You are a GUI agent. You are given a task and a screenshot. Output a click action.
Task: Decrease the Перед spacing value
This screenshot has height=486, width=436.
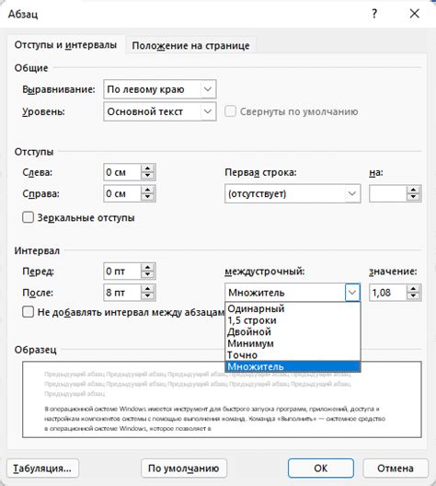(148, 275)
